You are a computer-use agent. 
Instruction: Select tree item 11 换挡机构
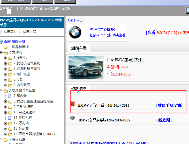pyautogui.click(x=23, y=118)
